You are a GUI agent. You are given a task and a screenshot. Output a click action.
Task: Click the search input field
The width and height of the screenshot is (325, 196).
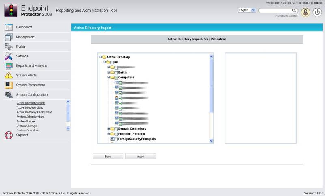click(x=276, y=11)
